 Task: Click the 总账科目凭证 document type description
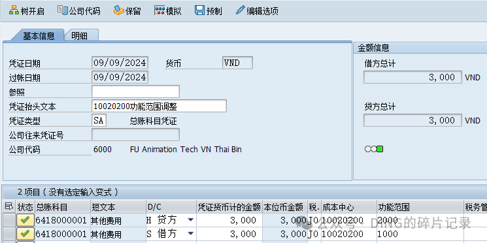(153, 121)
